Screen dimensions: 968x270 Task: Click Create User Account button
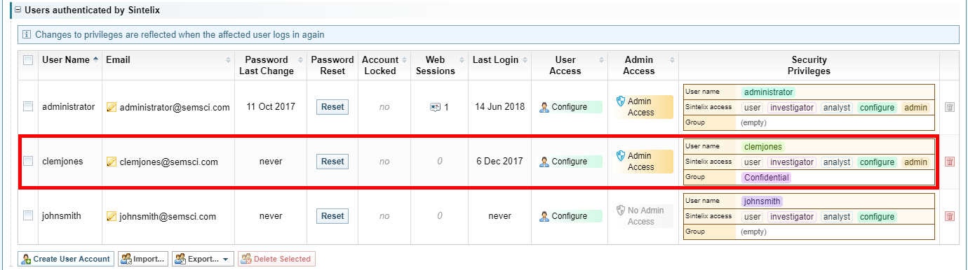(x=66, y=259)
